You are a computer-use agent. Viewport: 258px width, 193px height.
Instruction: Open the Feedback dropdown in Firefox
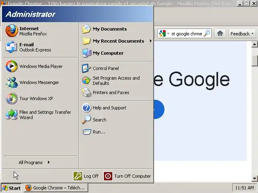(242, 34)
